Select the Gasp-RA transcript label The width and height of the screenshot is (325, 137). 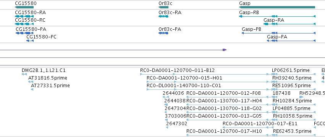tap(274, 20)
